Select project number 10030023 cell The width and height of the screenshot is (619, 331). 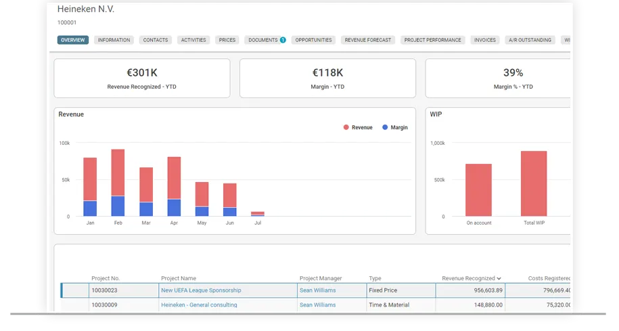pos(124,290)
